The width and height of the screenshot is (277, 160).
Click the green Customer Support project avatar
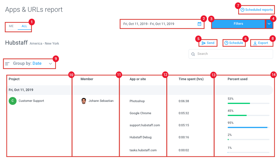tap(13, 101)
